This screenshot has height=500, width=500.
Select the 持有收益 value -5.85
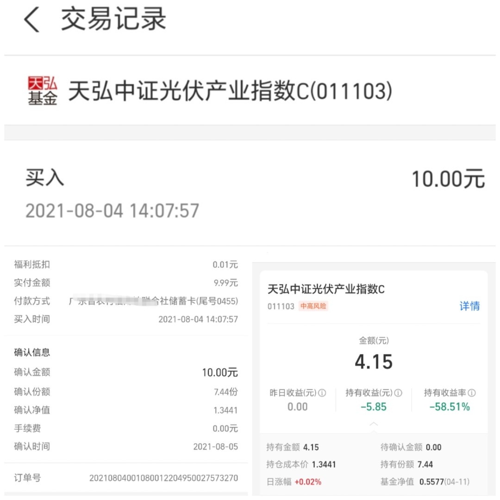pyautogui.click(x=374, y=407)
